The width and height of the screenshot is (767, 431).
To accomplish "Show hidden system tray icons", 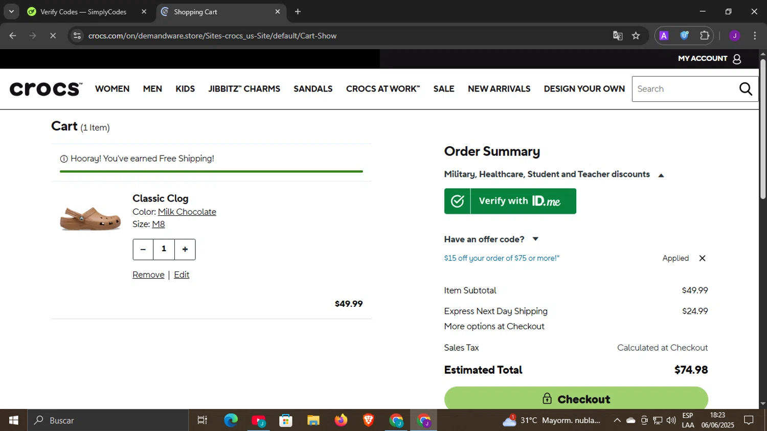I will tap(617, 420).
